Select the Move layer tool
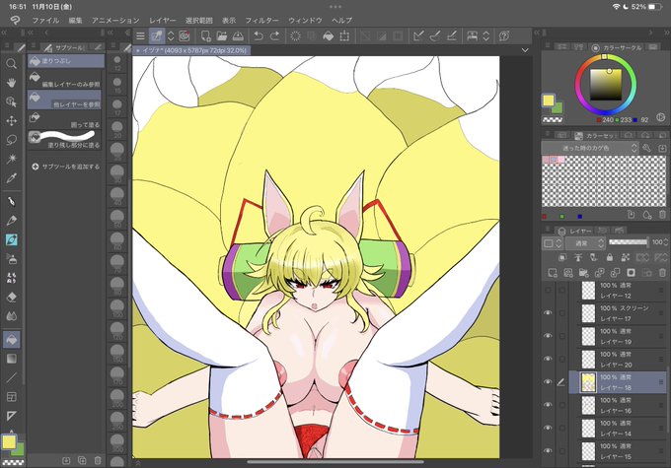Viewport: 671px width, 468px height. 12,121
